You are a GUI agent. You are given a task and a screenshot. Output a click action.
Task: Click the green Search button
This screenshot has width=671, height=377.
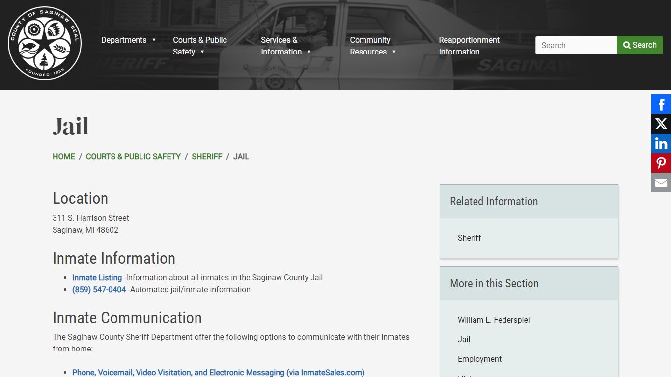[x=640, y=45]
